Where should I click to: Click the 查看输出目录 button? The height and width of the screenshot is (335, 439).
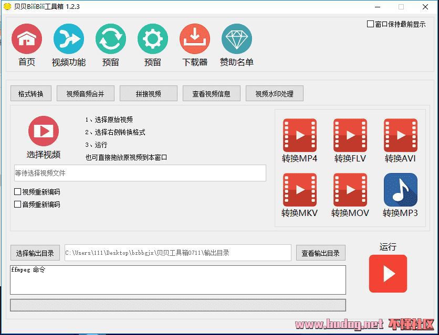tap(321, 253)
